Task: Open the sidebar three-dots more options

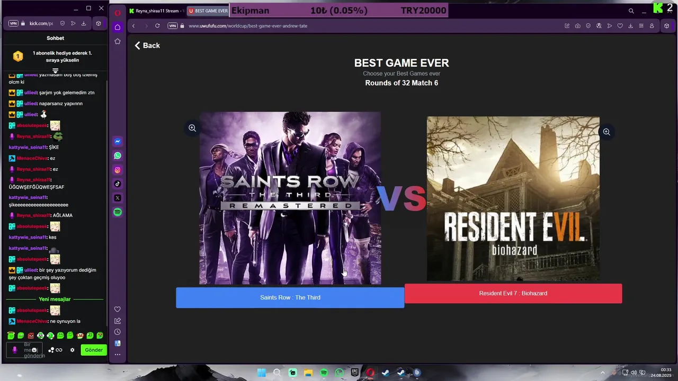Action: coord(118,355)
